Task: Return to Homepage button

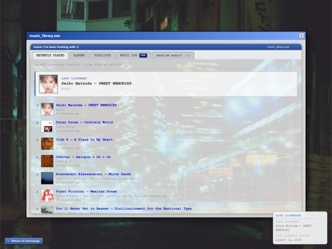Action: click(24, 241)
